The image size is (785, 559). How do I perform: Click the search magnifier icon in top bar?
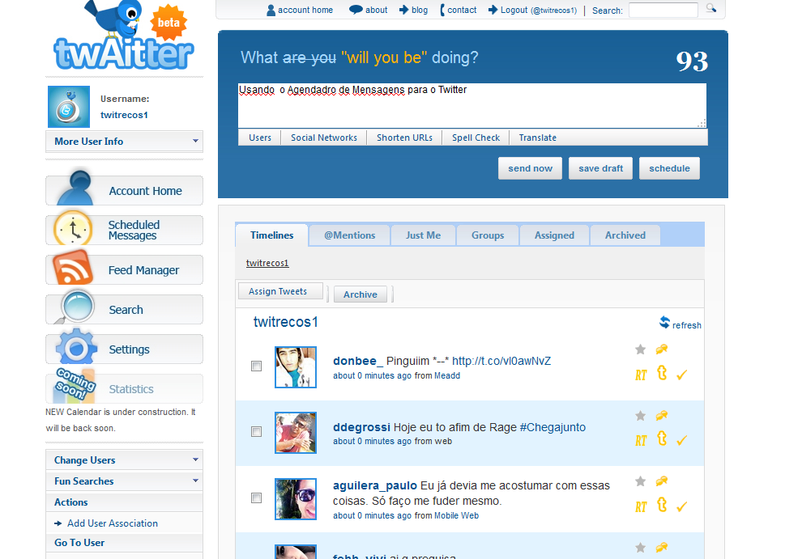[711, 8]
